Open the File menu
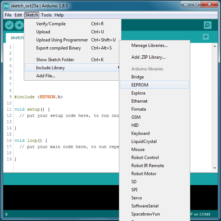 pos(8,15)
